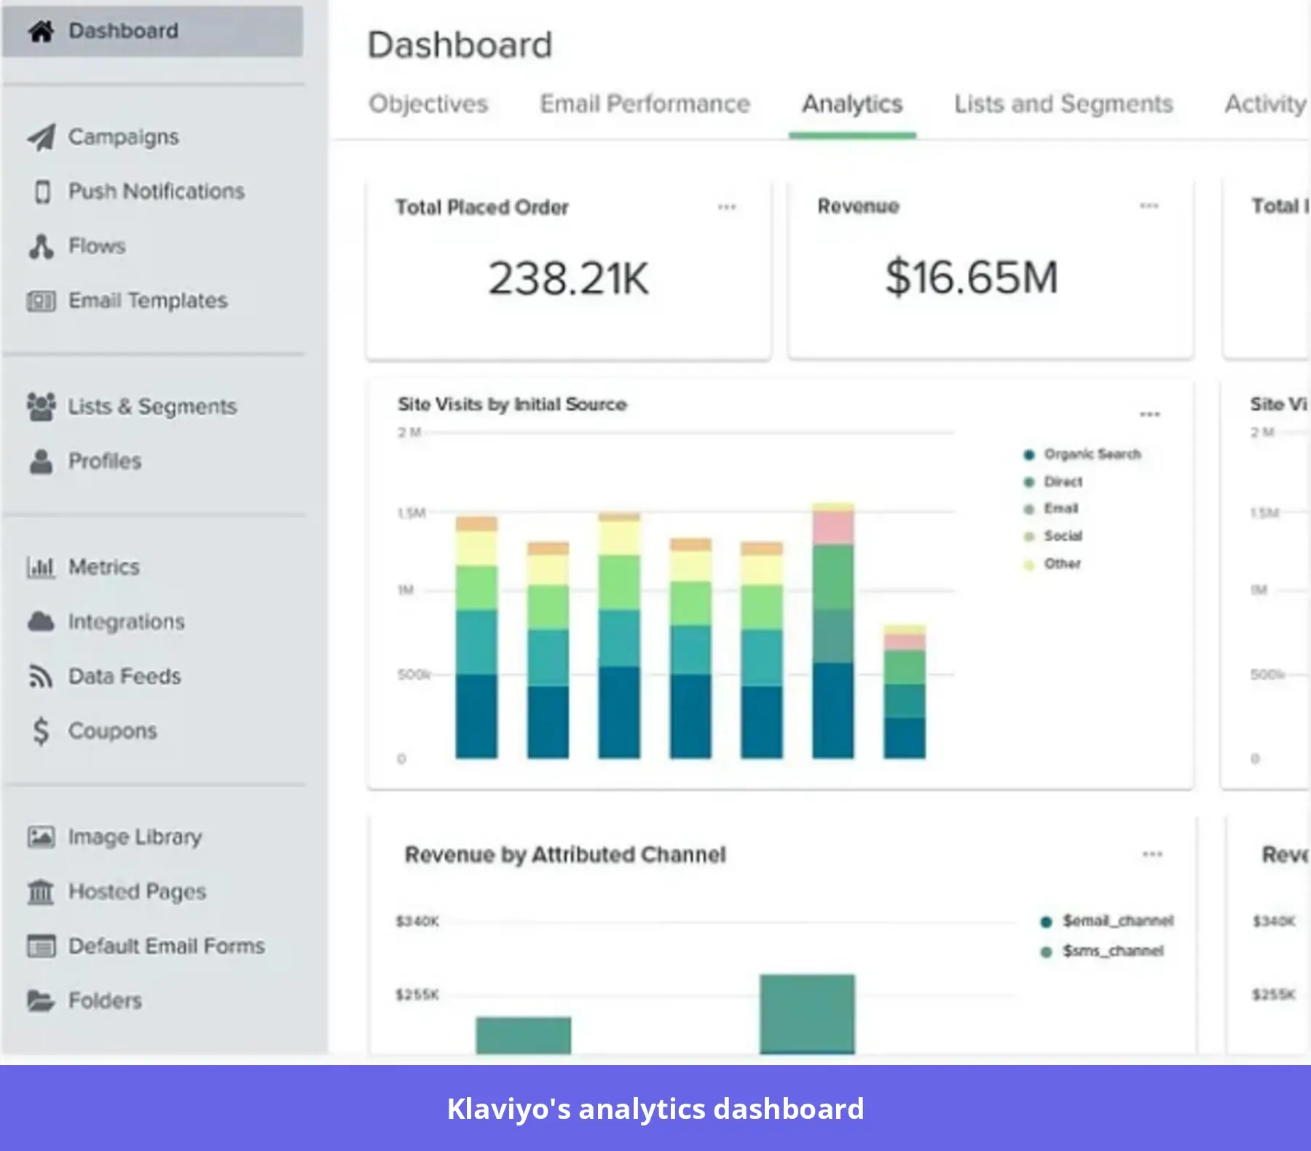Click the tallest sixth bar in site visits chart
The height and width of the screenshot is (1151, 1311).
point(833,631)
